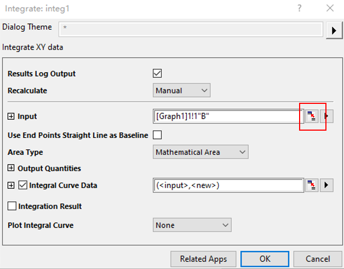Open the Recalculate Manual dropdown
The image size is (344, 269).
181,90
